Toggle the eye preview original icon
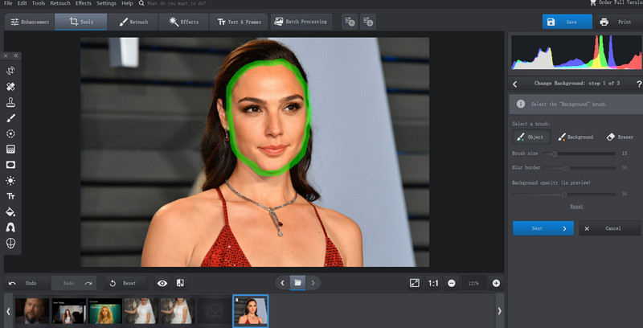Image resolution: width=643 pixels, height=328 pixels. (162, 283)
